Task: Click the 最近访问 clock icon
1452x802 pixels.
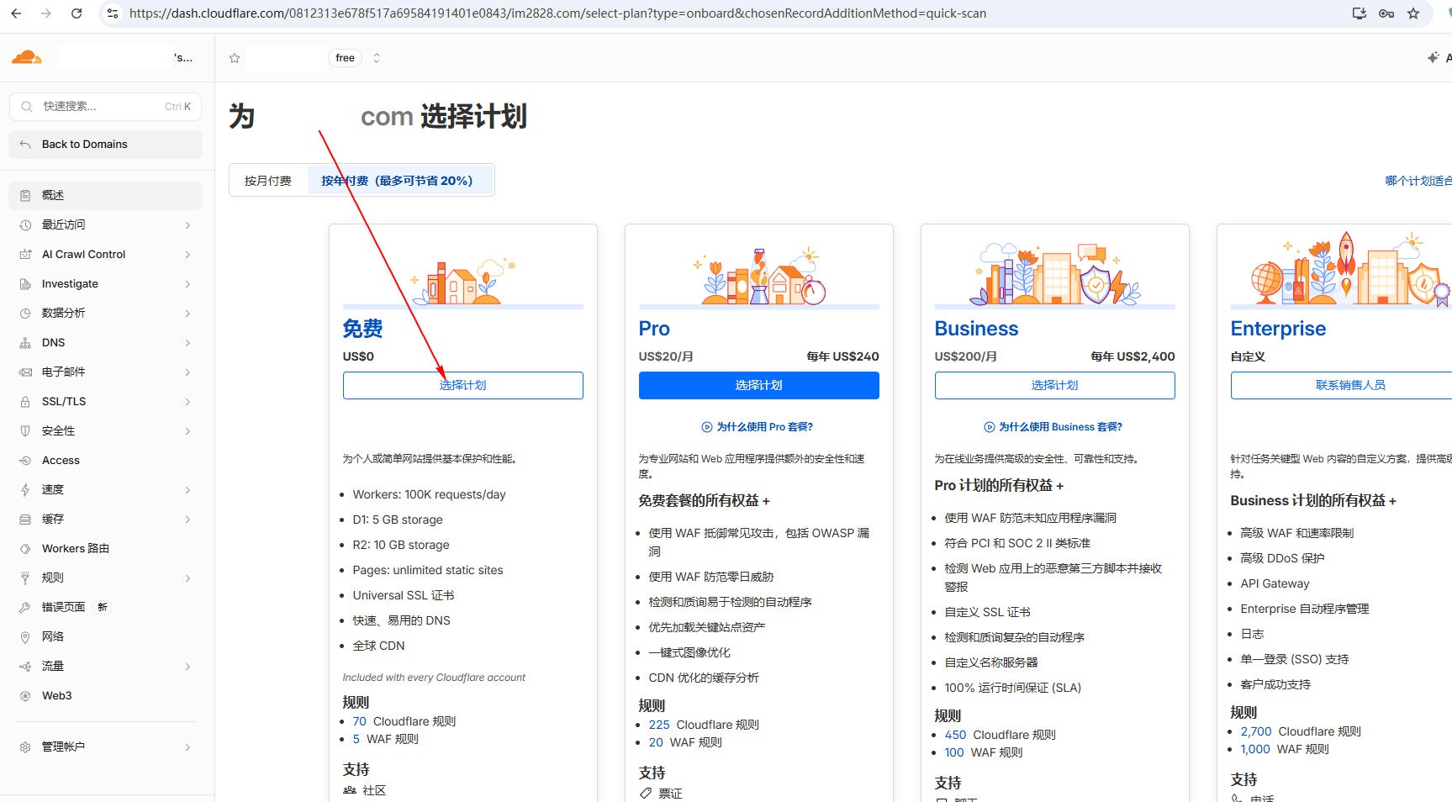Action: pos(25,224)
